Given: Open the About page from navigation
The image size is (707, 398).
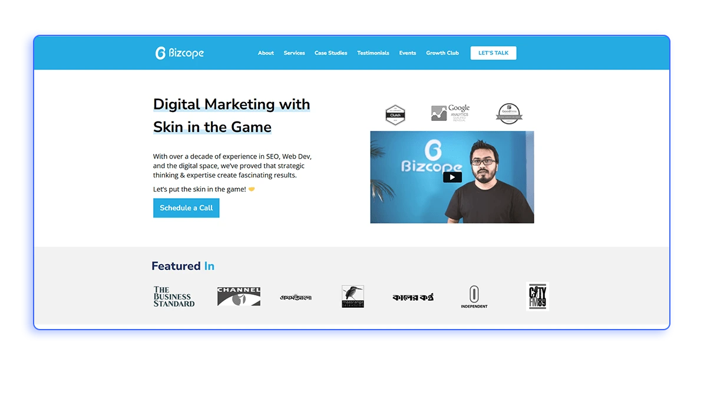Looking at the screenshot, I should click(266, 53).
